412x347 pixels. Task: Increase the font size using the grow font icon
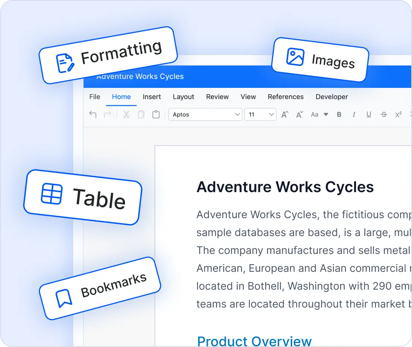[284, 114]
